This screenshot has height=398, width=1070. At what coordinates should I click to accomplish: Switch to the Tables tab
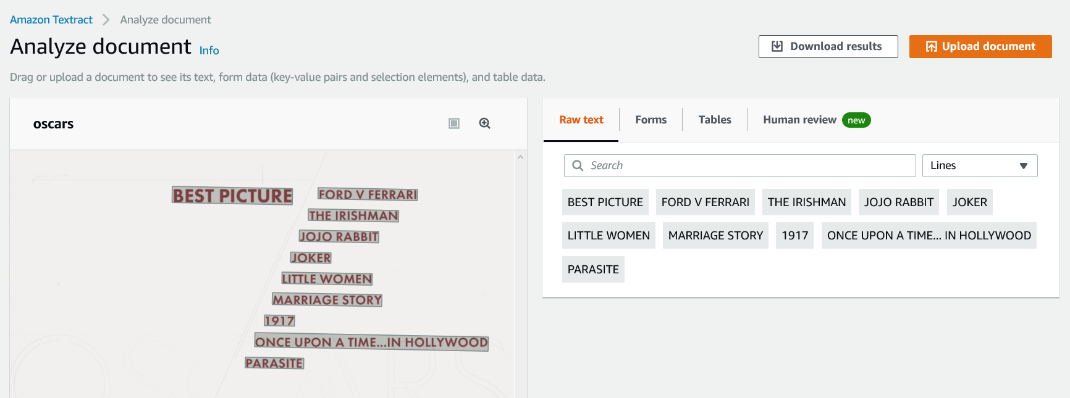pyautogui.click(x=715, y=120)
